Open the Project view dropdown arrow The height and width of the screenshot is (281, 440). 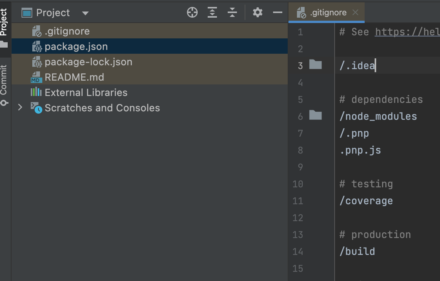click(85, 13)
